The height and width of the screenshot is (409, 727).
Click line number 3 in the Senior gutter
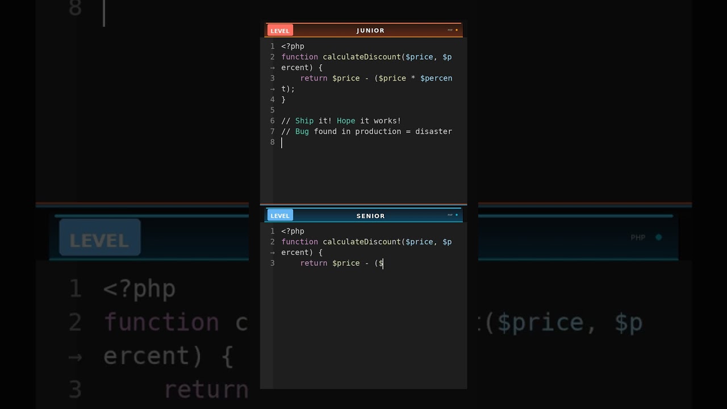point(273,263)
